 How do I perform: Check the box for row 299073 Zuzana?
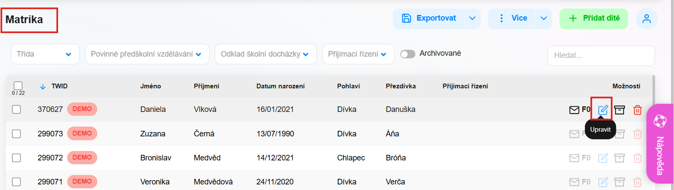tap(16, 134)
